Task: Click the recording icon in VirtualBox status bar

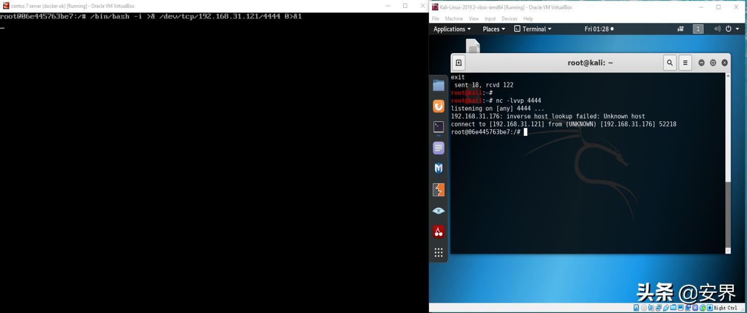Action: (688, 308)
